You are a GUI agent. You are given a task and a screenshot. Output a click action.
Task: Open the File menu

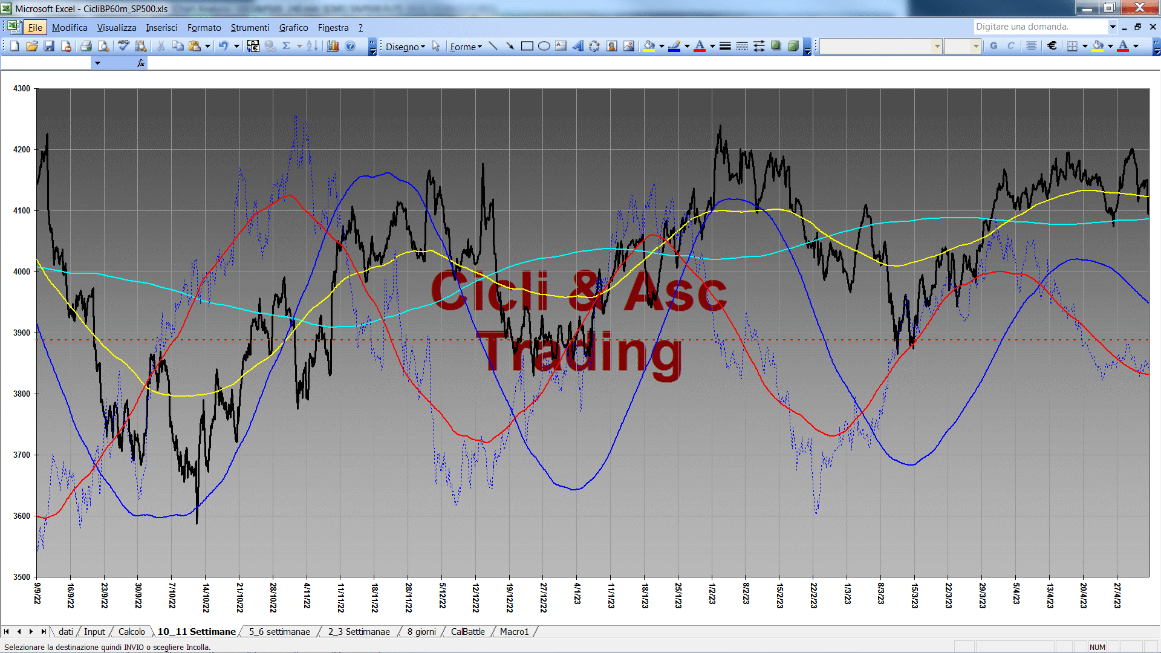point(35,28)
